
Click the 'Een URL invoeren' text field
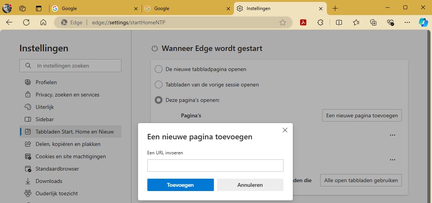tap(215, 166)
